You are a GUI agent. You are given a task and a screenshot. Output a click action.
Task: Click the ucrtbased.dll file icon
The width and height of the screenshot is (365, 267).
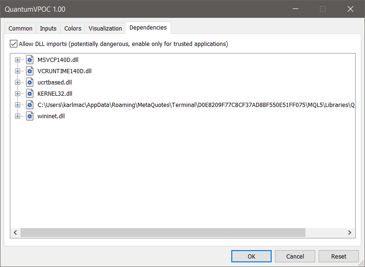point(30,83)
